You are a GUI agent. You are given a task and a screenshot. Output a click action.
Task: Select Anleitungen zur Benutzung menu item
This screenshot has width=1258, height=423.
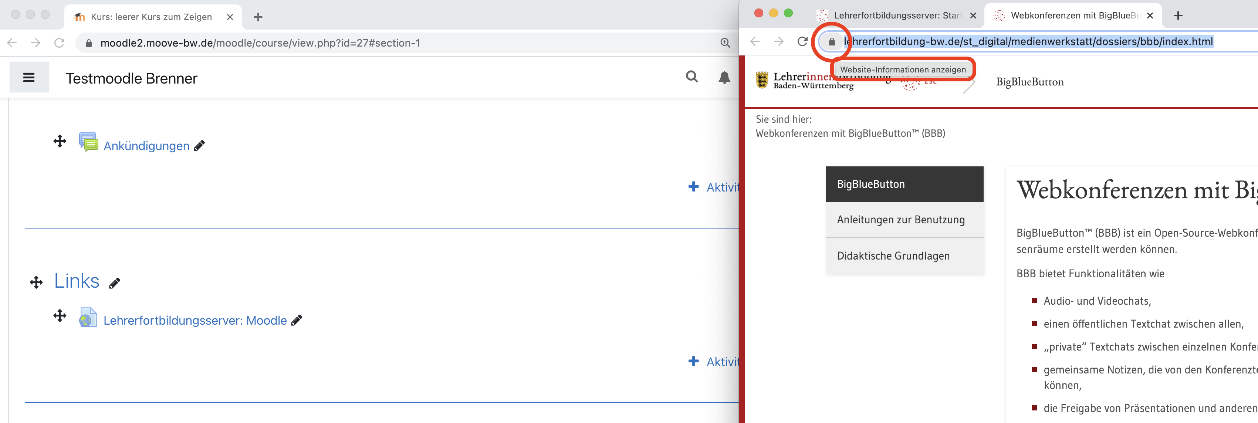click(x=900, y=220)
